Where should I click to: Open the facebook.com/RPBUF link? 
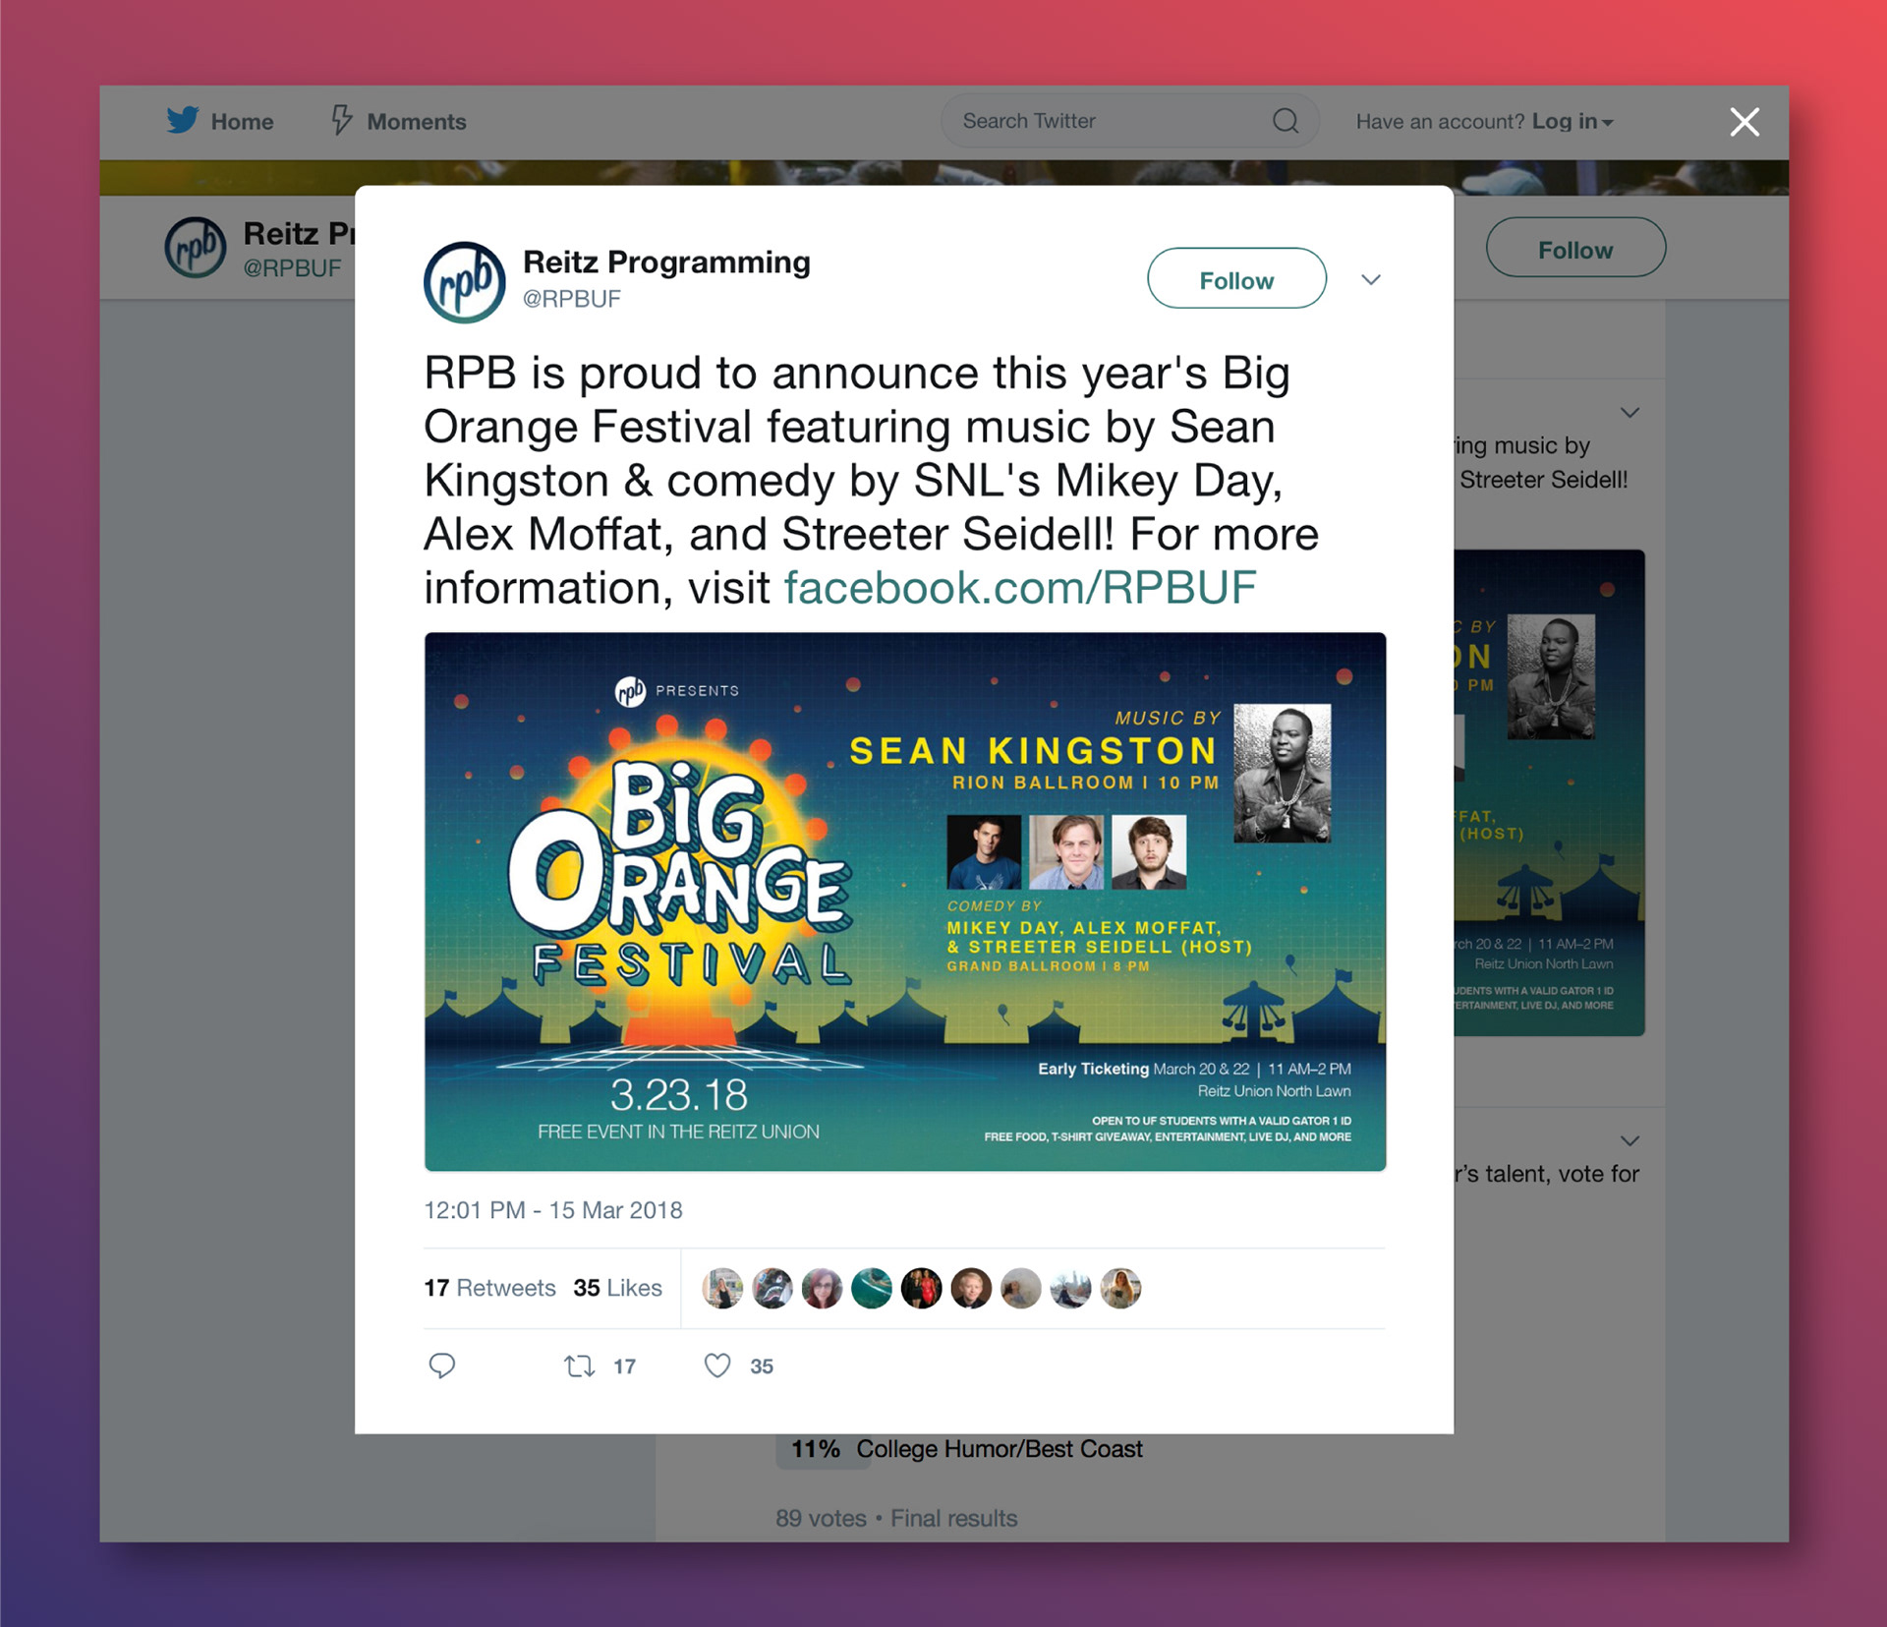(x=1020, y=588)
